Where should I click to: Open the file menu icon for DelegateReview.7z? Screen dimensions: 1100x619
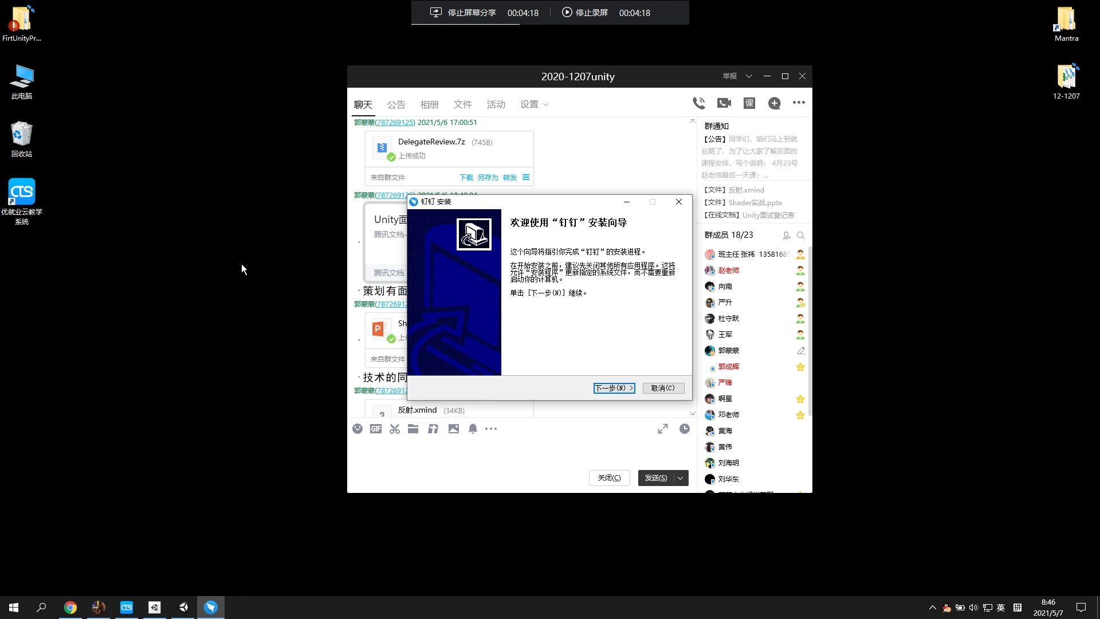[526, 177]
